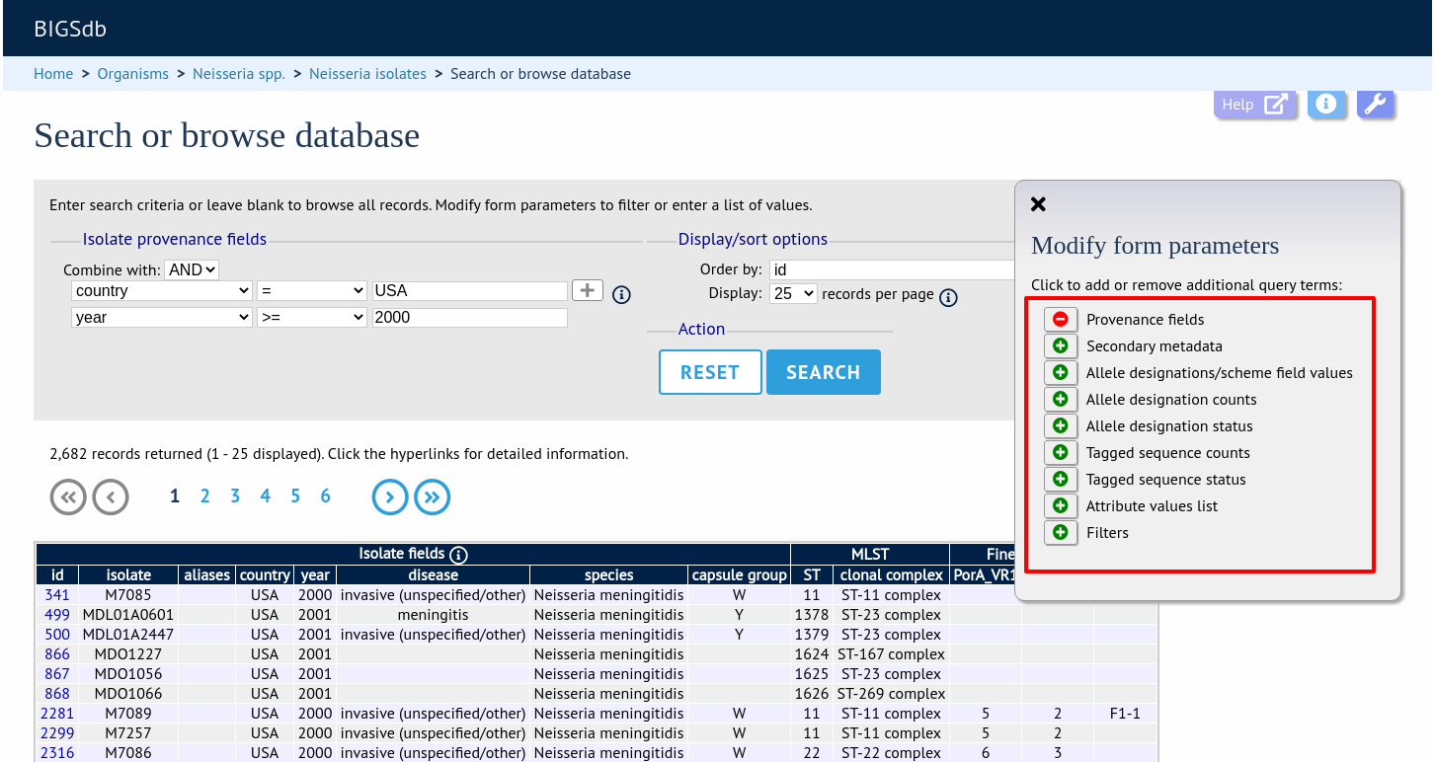The width and height of the screenshot is (1435, 762).
Task: Go to results page 3
Action: 235,496
